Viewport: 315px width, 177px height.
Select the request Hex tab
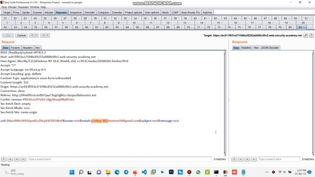37,48
